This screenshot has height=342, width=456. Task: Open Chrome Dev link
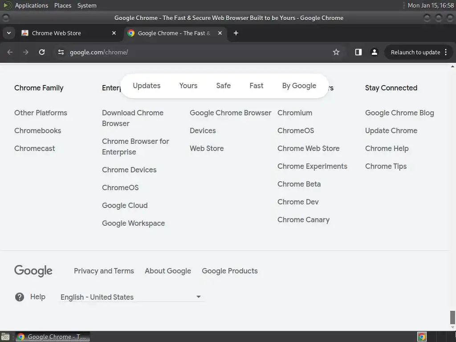pos(298,202)
